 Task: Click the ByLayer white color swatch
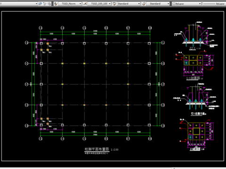(x=174, y=4)
